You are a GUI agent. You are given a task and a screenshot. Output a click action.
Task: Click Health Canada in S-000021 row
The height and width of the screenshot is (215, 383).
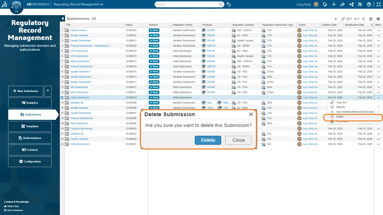[245, 41]
